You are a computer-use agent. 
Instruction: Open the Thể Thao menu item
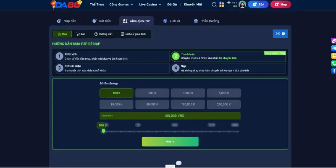(x=97, y=5)
